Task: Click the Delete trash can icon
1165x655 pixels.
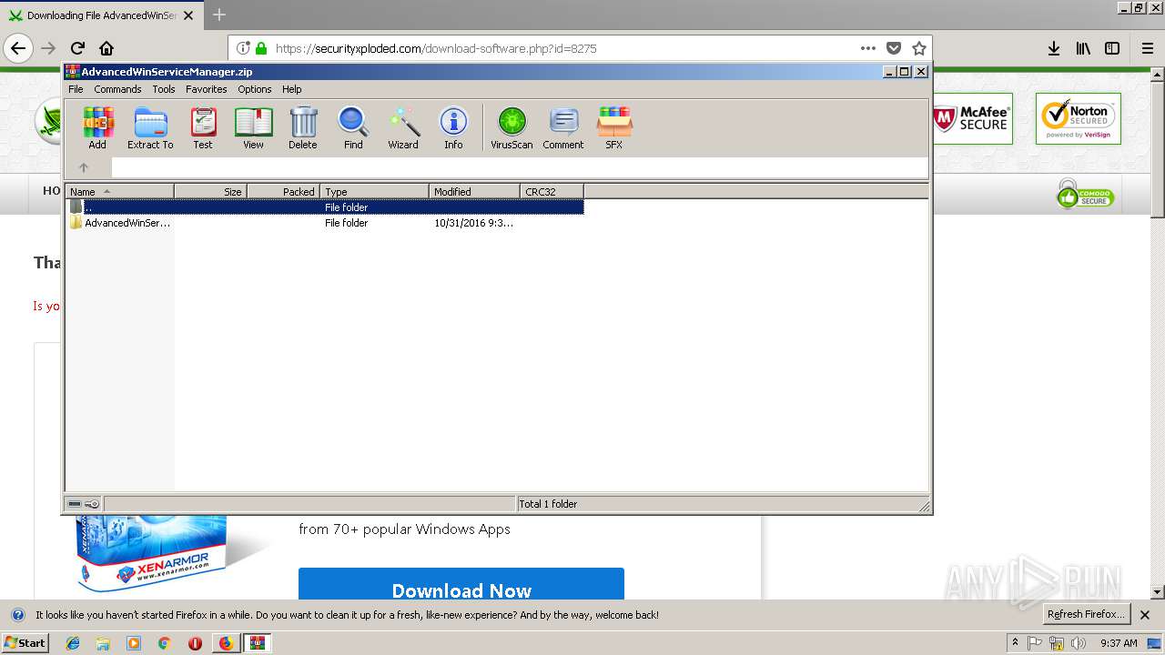Action: tap(303, 127)
